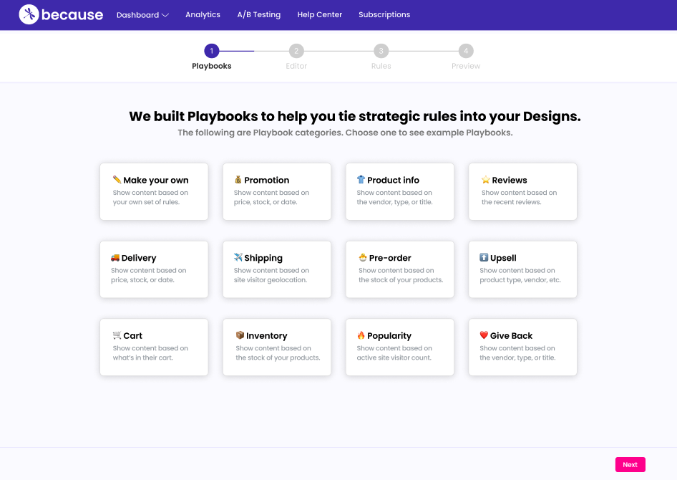Choose the Make your own playbook title
The height and width of the screenshot is (480, 677).
click(156, 180)
